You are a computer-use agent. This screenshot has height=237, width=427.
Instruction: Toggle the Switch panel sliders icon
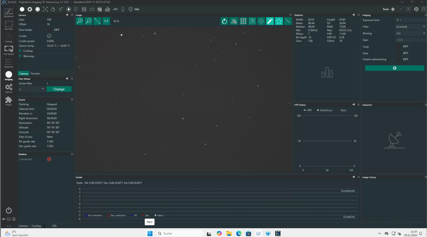click(x=84, y=9)
